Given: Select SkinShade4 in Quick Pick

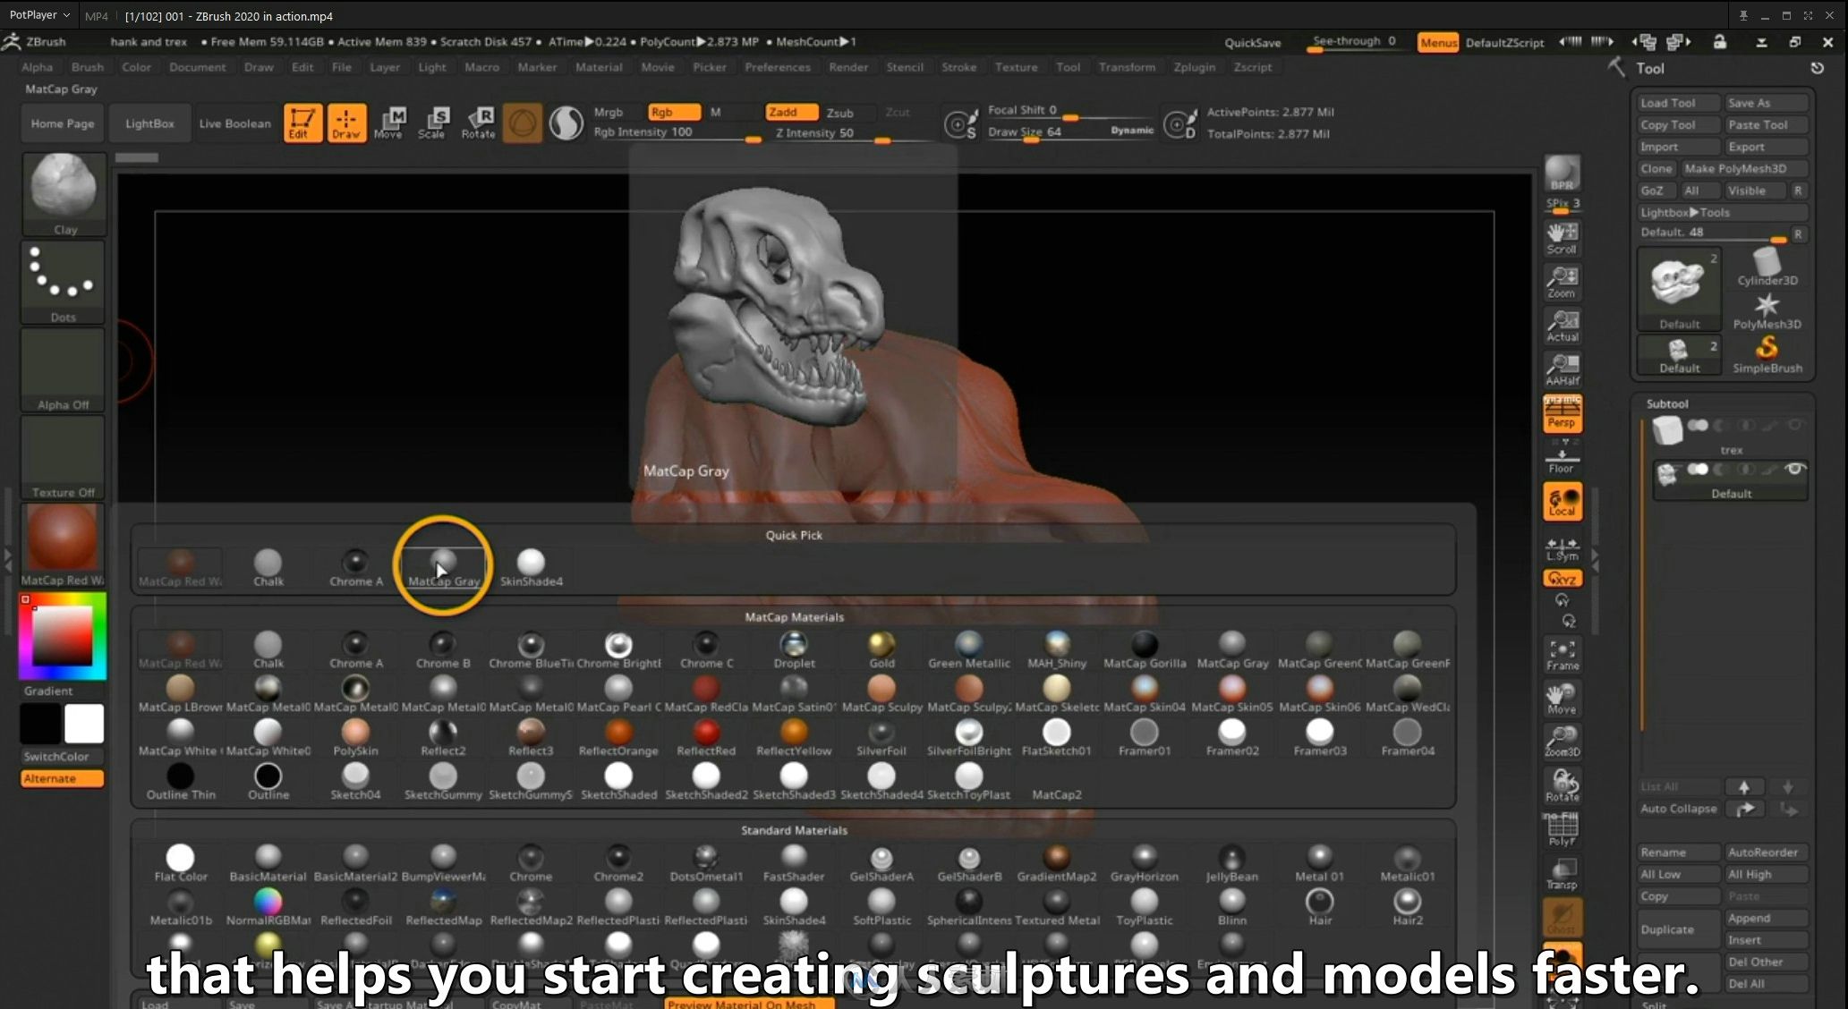Looking at the screenshot, I should [531, 568].
